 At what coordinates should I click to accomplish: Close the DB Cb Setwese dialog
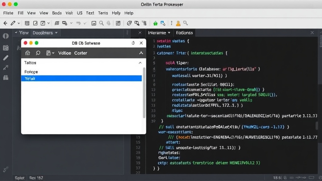coord(141,43)
